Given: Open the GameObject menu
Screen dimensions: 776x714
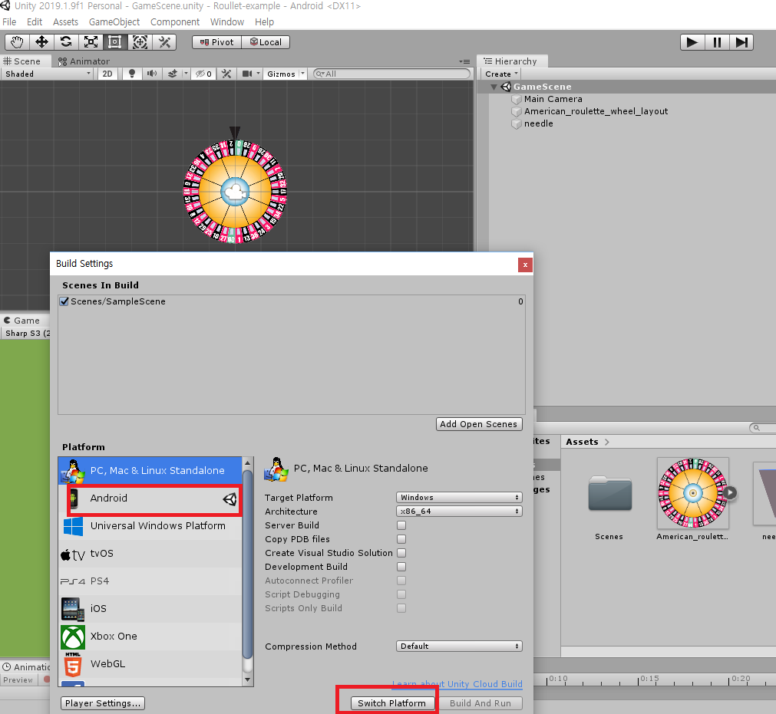Looking at the screenshot, I should (x=114, y=21).
